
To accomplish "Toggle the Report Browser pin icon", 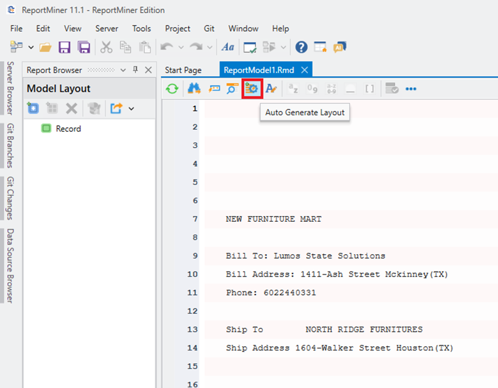I will (x=136, y=70).
